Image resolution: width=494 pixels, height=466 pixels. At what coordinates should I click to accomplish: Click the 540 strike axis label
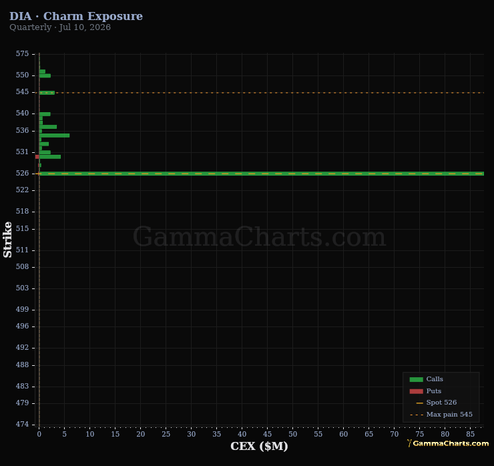pos(23,113)
